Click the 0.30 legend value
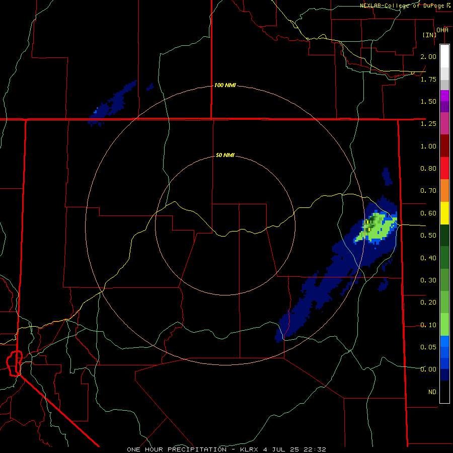The image size is (453, 453). pyautogui.click(x=428, y=280)
